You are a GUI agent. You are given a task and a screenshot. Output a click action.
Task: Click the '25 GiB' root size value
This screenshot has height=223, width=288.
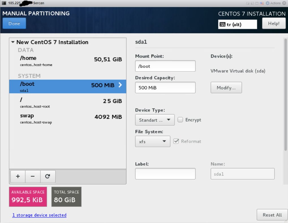pos(112,101)
